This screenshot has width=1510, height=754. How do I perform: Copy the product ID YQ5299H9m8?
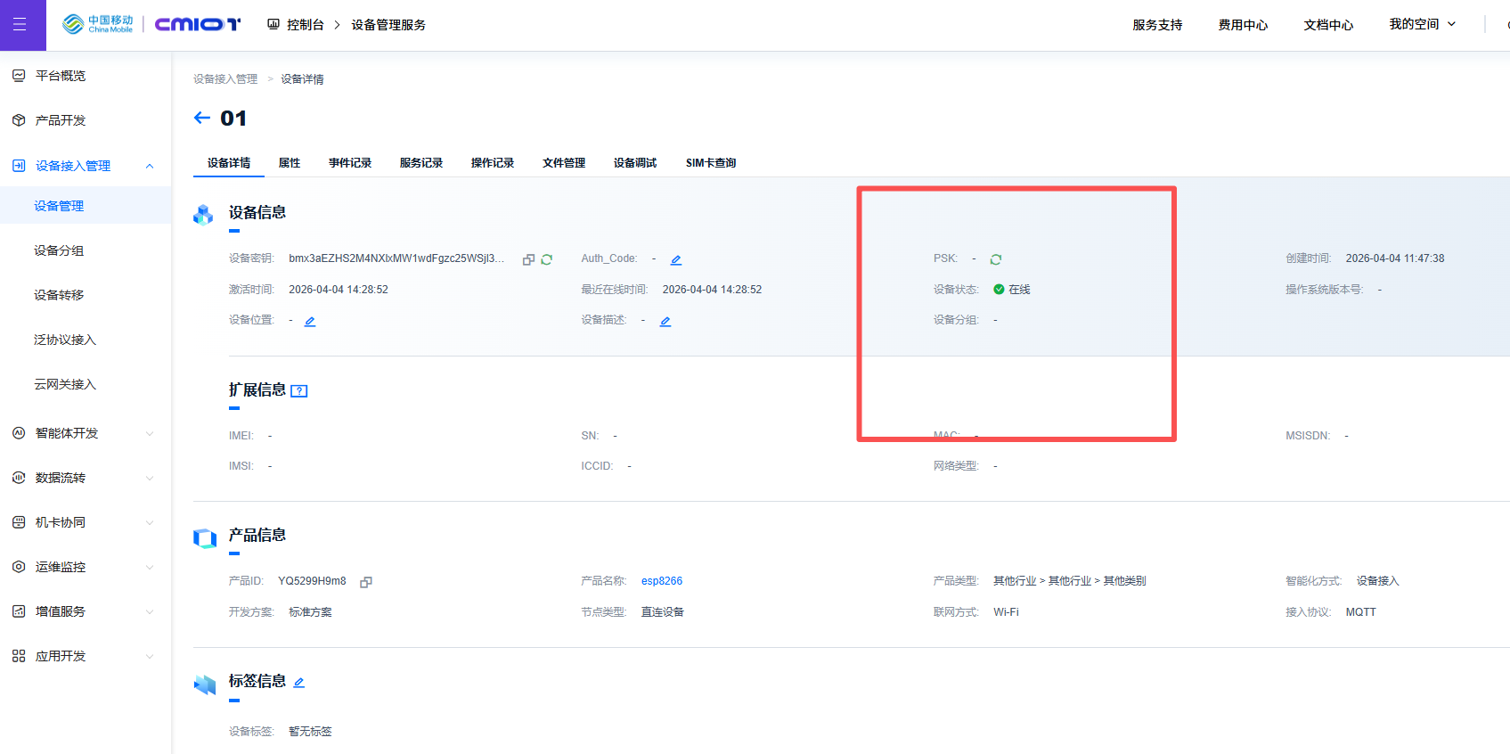(x=366, y=582)
